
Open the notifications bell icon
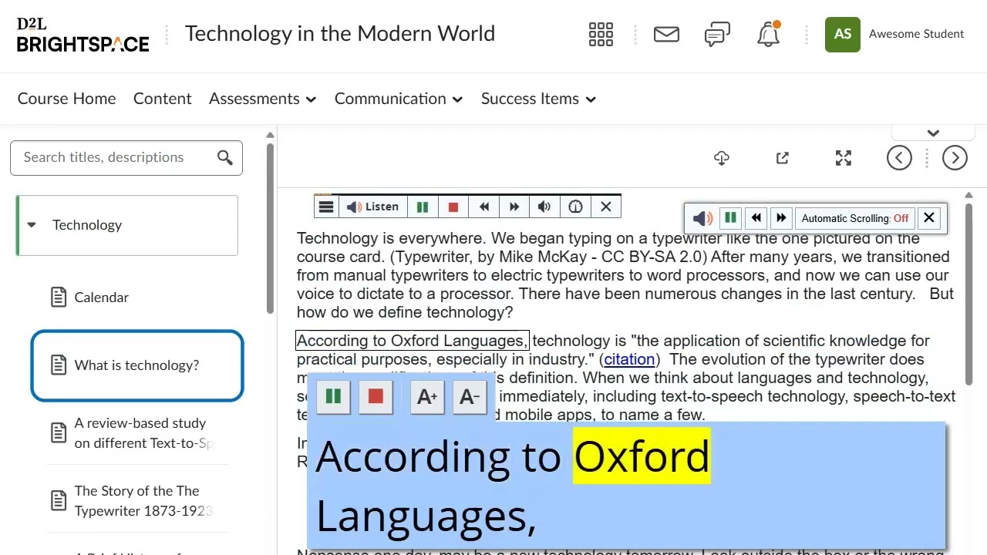[x=768, y=34]
